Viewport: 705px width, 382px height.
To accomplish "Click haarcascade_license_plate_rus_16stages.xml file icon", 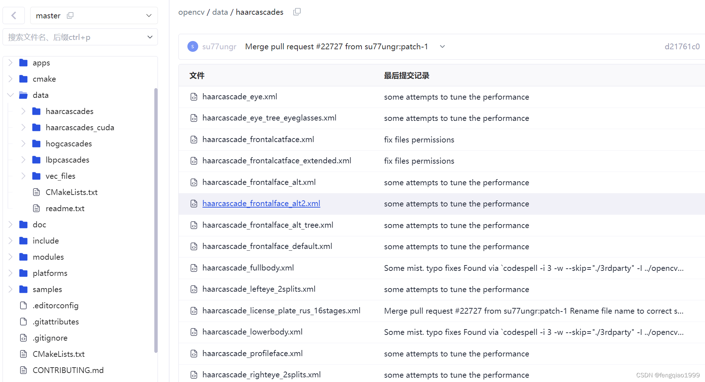I will (194, 311).
